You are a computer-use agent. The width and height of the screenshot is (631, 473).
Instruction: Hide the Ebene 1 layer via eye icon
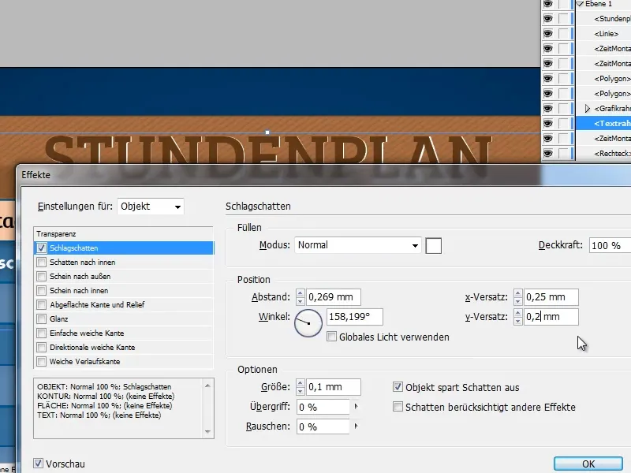547,4
